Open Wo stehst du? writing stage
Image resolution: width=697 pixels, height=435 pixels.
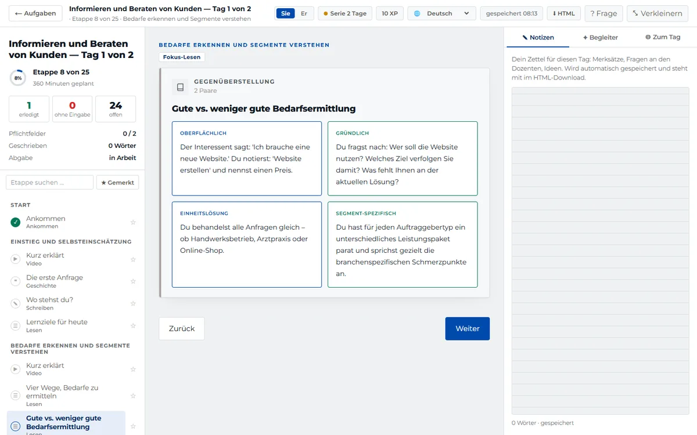pyautogui.click(x=67, y=303)
